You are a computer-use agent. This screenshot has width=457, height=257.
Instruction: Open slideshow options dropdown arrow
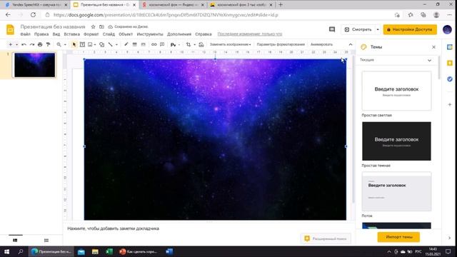tap(378, 29)
